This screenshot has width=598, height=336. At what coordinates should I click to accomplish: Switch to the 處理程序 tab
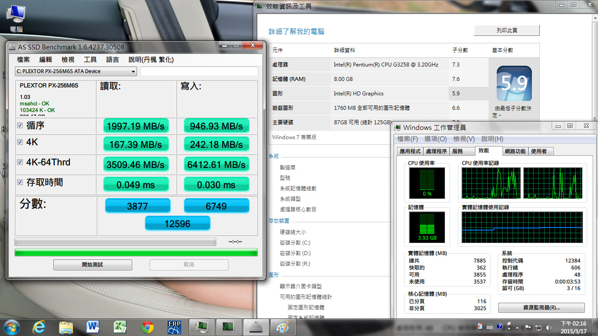point(436,151)
